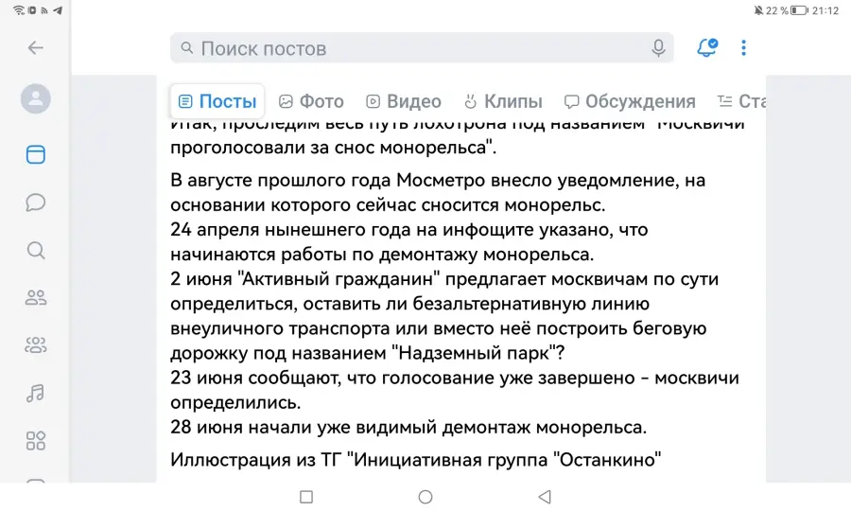Open music note icon in sidebar
851x511 pixels.
click(36, 393)
